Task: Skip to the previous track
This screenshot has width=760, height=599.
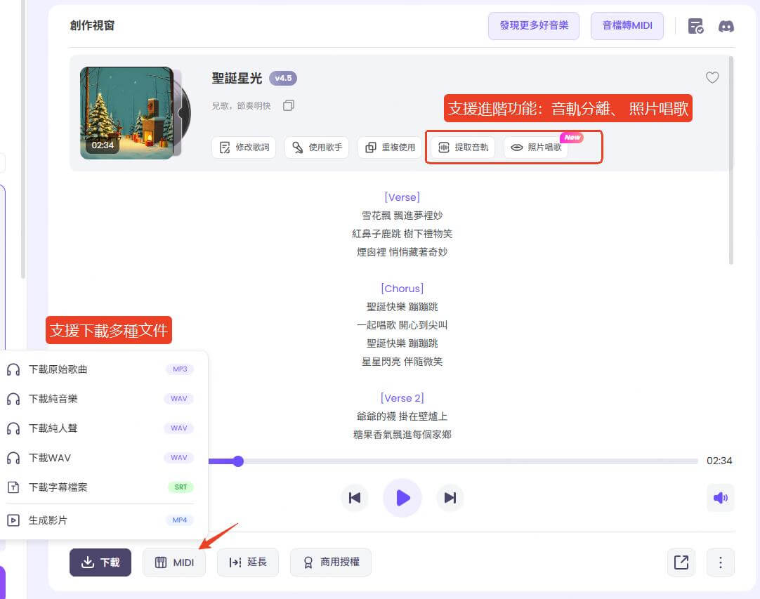Action: pos(355,498)
